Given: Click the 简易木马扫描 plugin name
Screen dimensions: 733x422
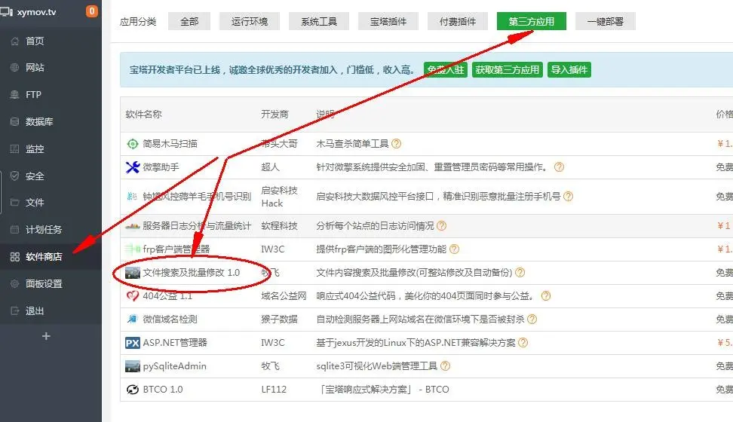Looking at the screenshot, I should [170, 143].
